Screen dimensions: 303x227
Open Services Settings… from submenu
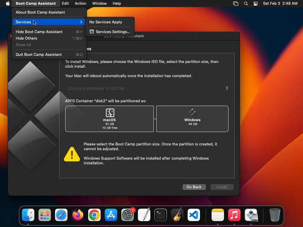point(110,32)
